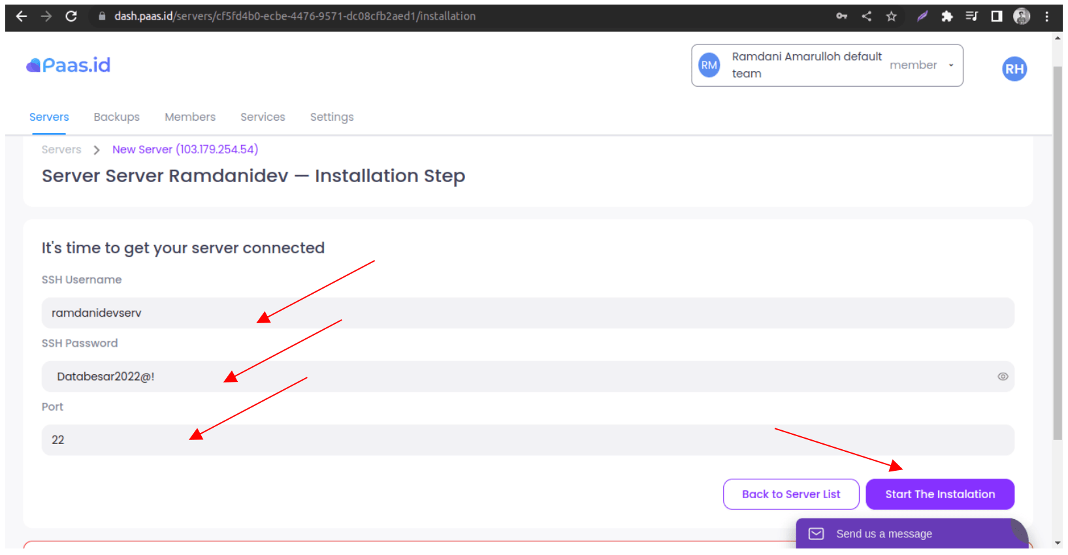Image resolution: width=1068 pixels, height=555 pixels.
Task: Open the Settings tab
Action: [x=332, y=117]
